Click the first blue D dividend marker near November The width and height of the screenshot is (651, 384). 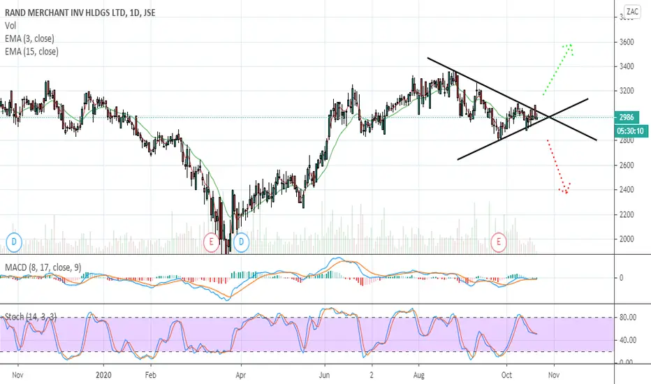(x=14, y=242)
